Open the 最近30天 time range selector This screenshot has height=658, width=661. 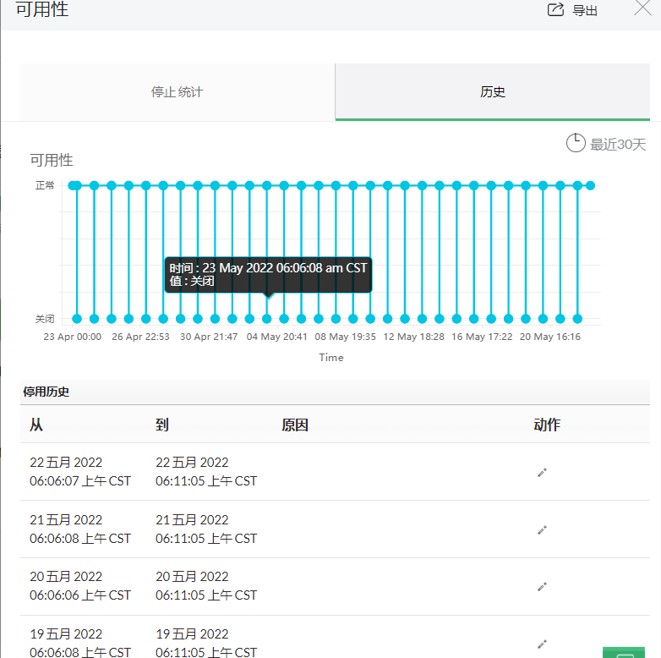pos(617,145)
